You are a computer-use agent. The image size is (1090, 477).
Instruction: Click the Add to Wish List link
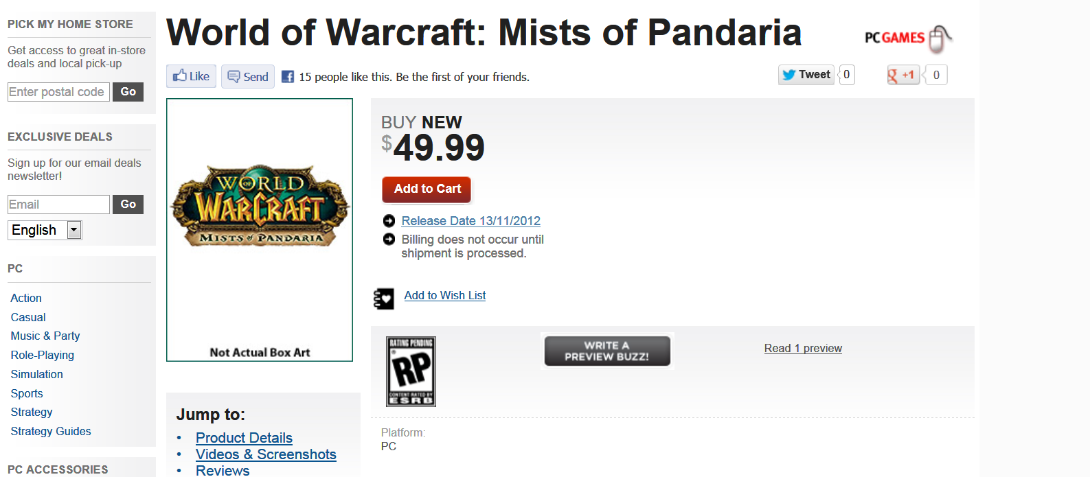point(444,295)
